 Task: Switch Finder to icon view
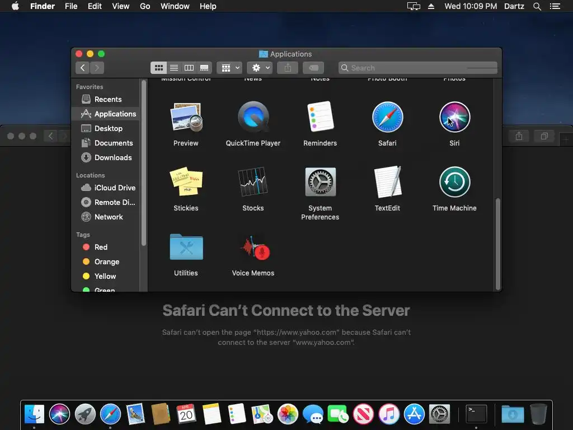pyautogui.click(x=158, y=68)
